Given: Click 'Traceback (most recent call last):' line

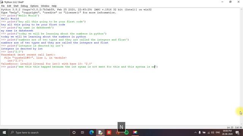Looking at the screenshot, I should click(28, 55).
